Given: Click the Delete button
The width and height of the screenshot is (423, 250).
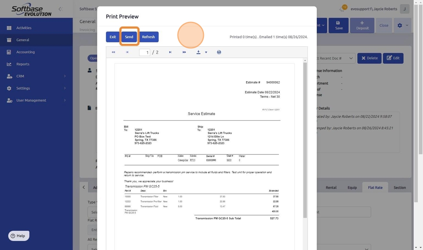Looking at the screenshot, I should click(x=369, y=58).
